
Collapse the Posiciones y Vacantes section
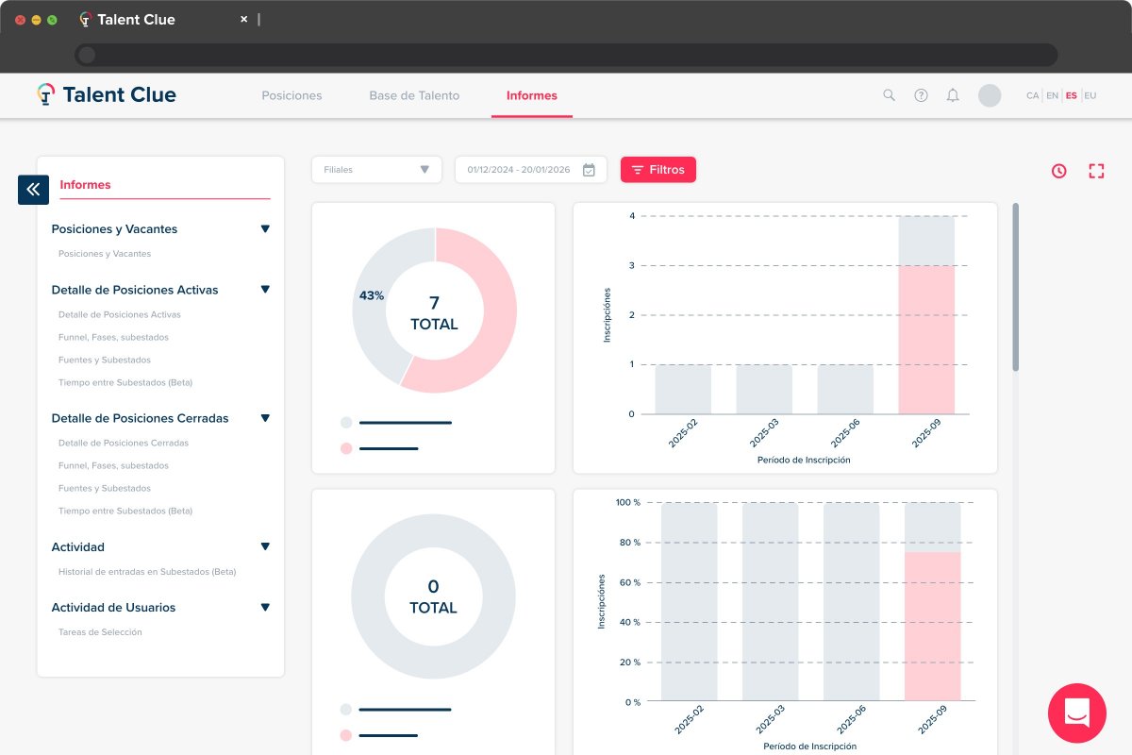pyautogui.click(x=265, y=229)
